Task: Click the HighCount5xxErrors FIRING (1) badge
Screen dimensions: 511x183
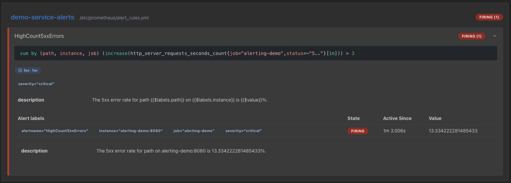Action: tap(472, 36)
